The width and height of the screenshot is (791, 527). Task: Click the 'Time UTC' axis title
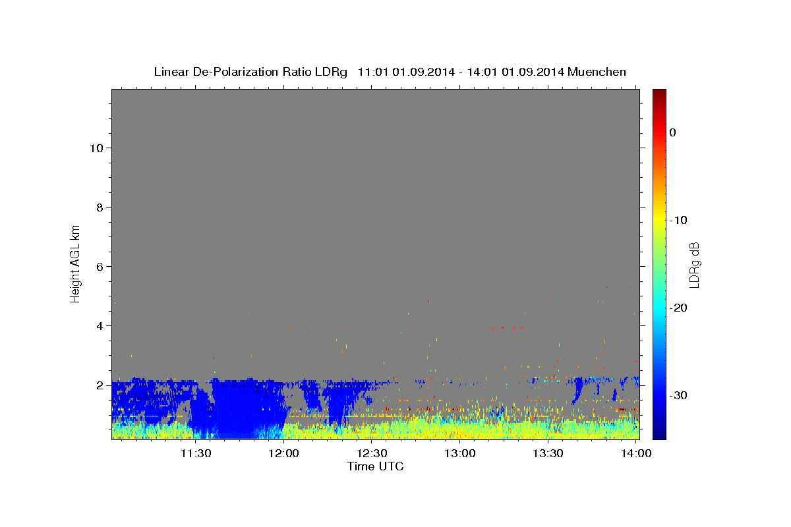pyautogui.click(x=375, y=466)
